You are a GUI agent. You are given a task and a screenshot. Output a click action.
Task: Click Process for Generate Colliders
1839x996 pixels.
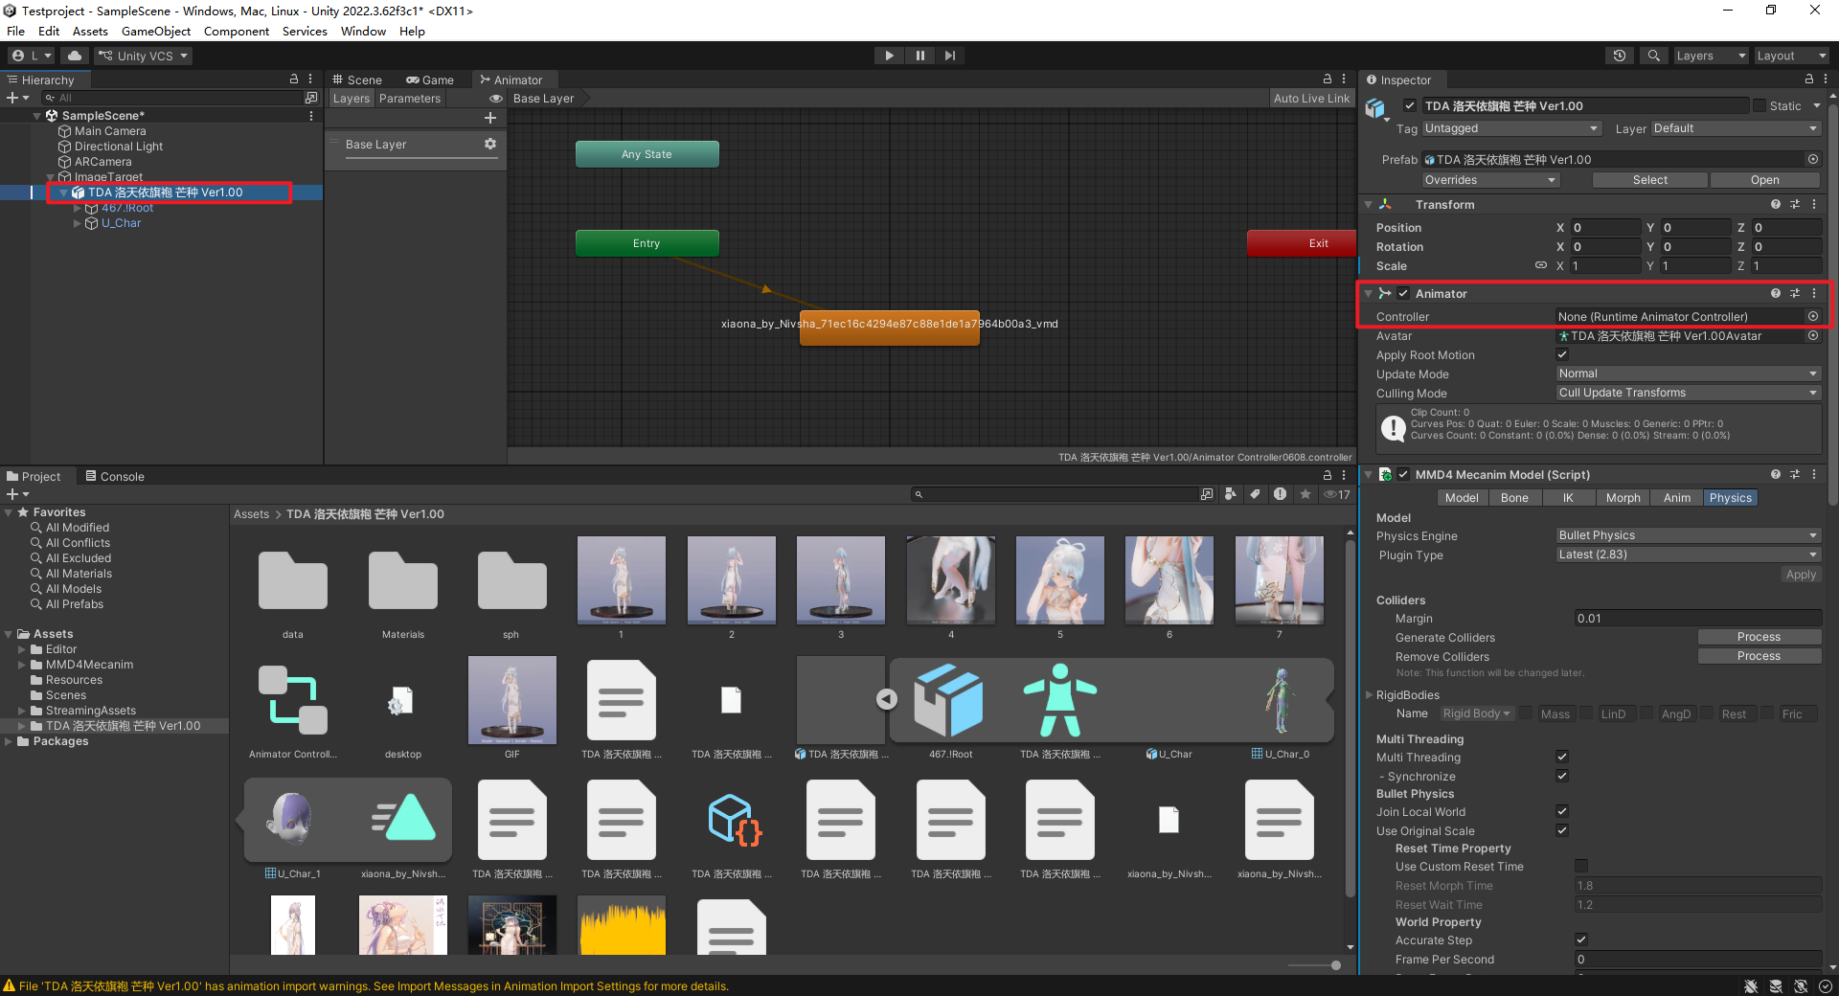tap(1759, 637)
